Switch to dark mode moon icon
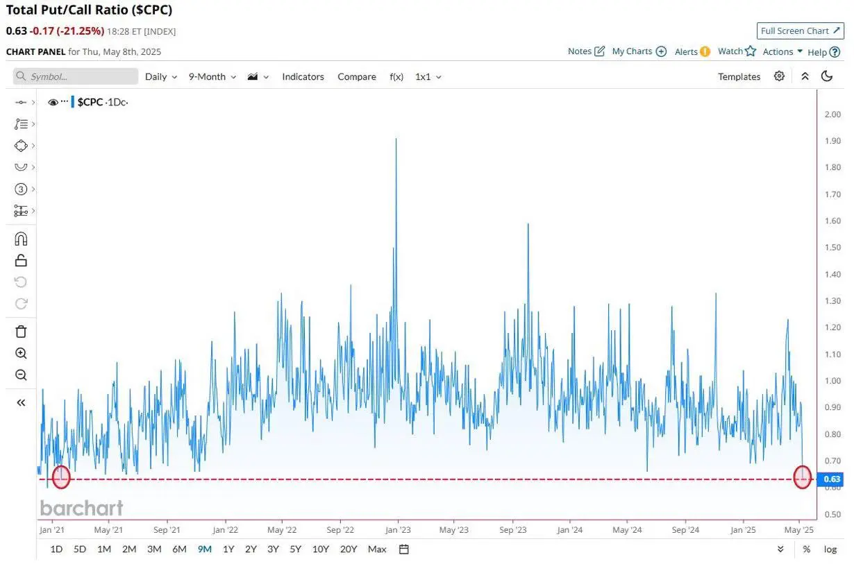Screen dimensions: 854x564 coord(827,76)
